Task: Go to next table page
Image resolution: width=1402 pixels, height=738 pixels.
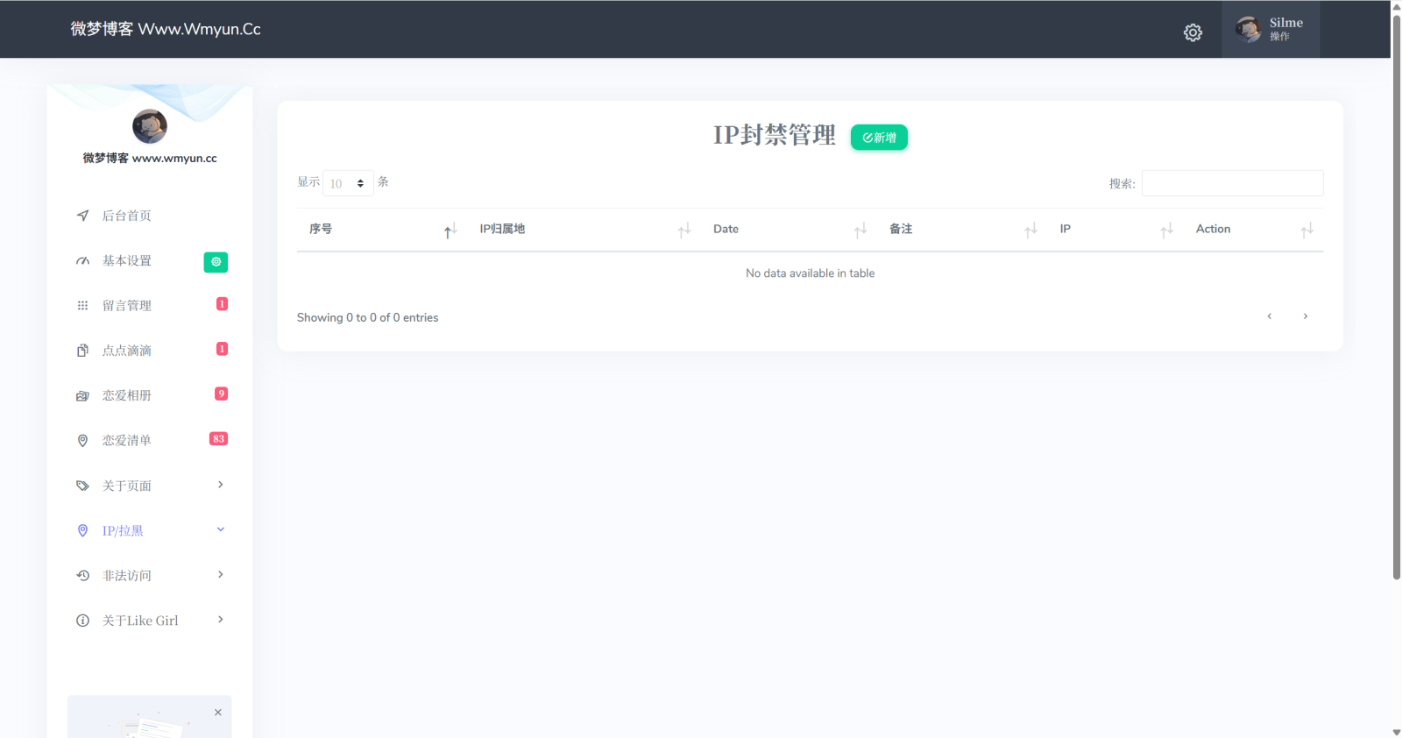Action: 1305,316
